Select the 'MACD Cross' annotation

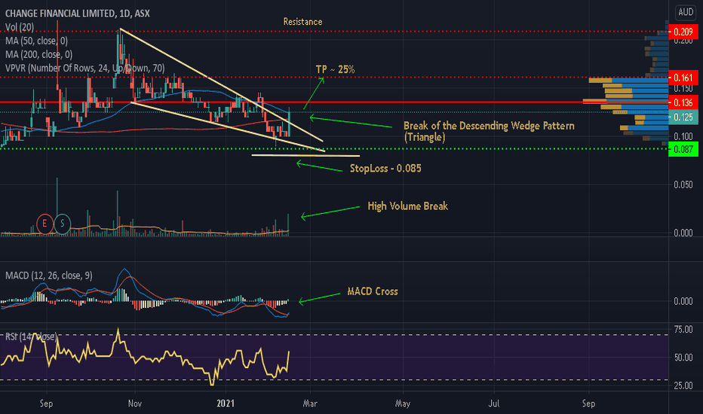coord(373,291)
